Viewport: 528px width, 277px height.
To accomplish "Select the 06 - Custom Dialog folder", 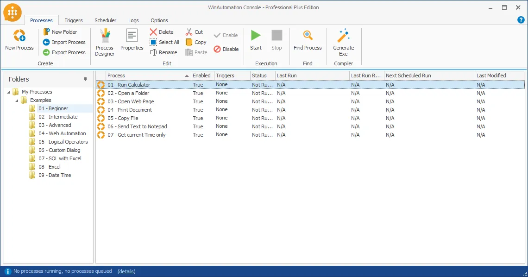I will pos(59,150).
